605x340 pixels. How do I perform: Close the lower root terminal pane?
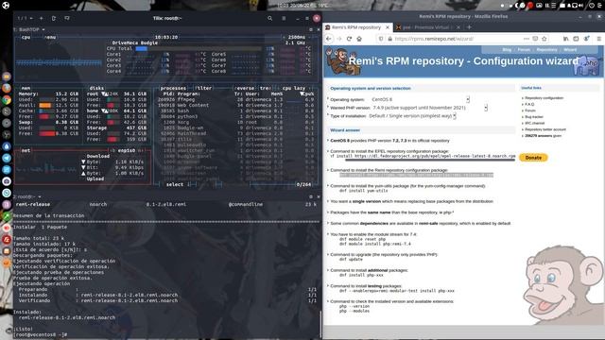(319, 196)
